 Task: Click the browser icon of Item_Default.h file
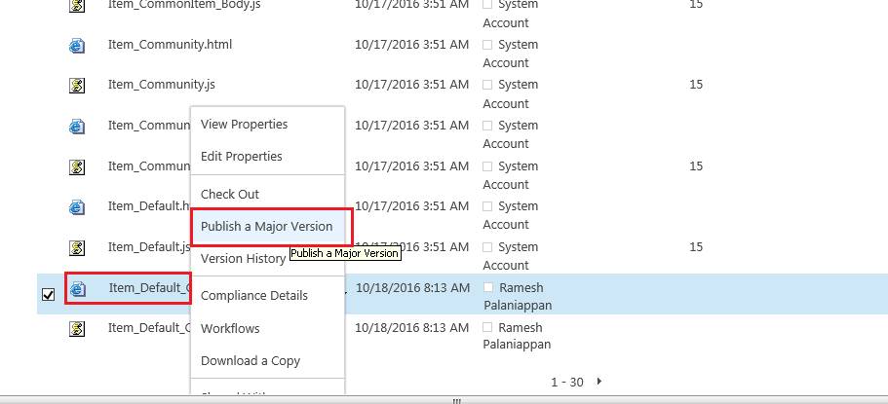tap(77, 207)
